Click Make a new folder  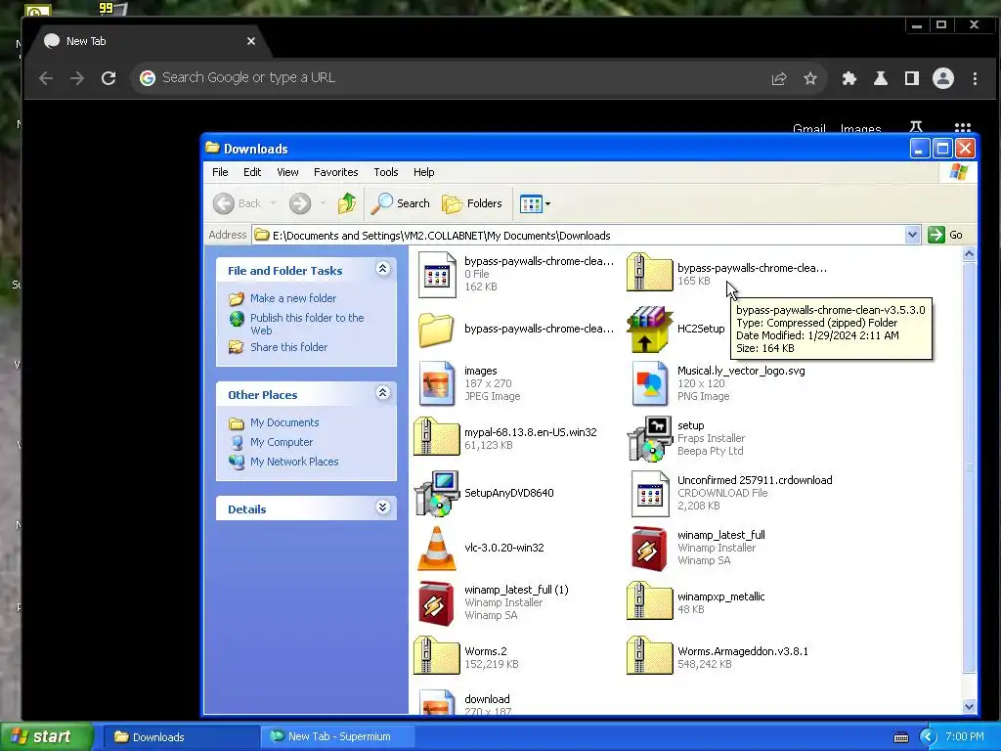point(293,298)
